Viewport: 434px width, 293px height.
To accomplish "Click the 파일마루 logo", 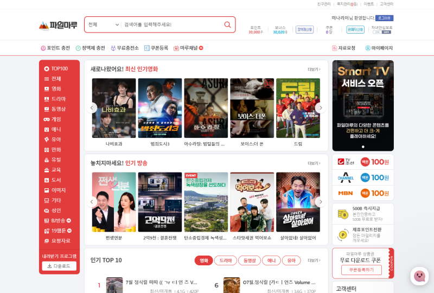I will [58, 26].
